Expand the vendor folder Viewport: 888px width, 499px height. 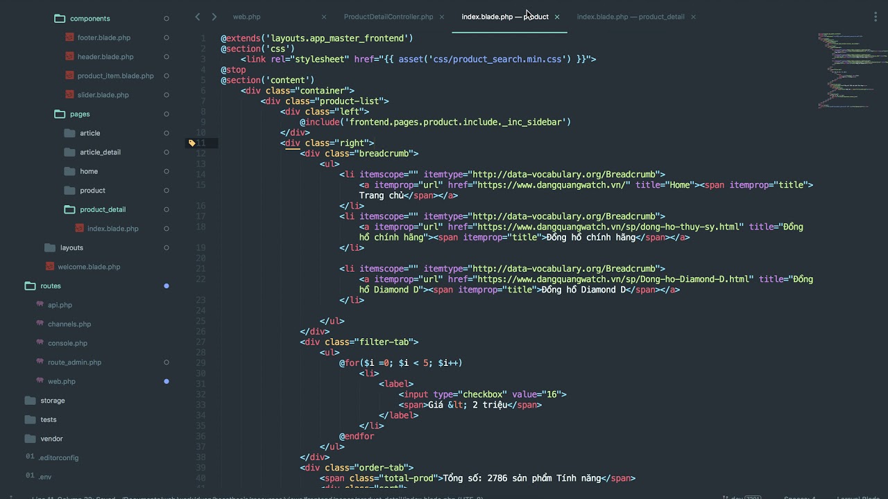(30, 438)
